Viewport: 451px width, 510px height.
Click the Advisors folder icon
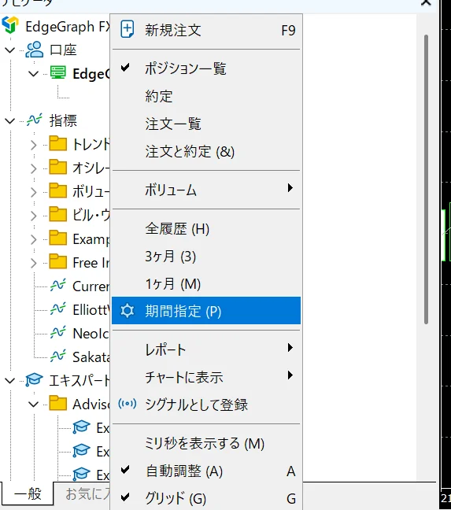point(58,403)
